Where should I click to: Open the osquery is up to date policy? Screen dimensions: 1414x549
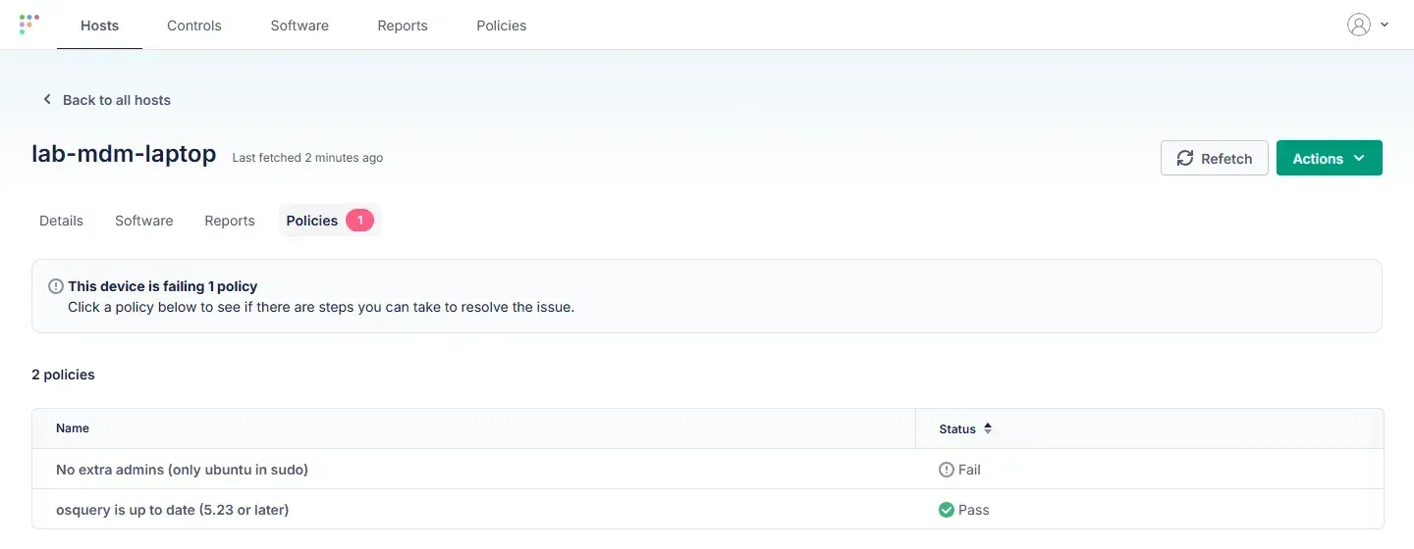[x=707, y=510]
